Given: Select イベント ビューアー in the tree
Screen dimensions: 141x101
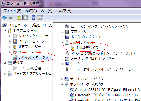Looking at the screenshot, I should click(33, 41).
